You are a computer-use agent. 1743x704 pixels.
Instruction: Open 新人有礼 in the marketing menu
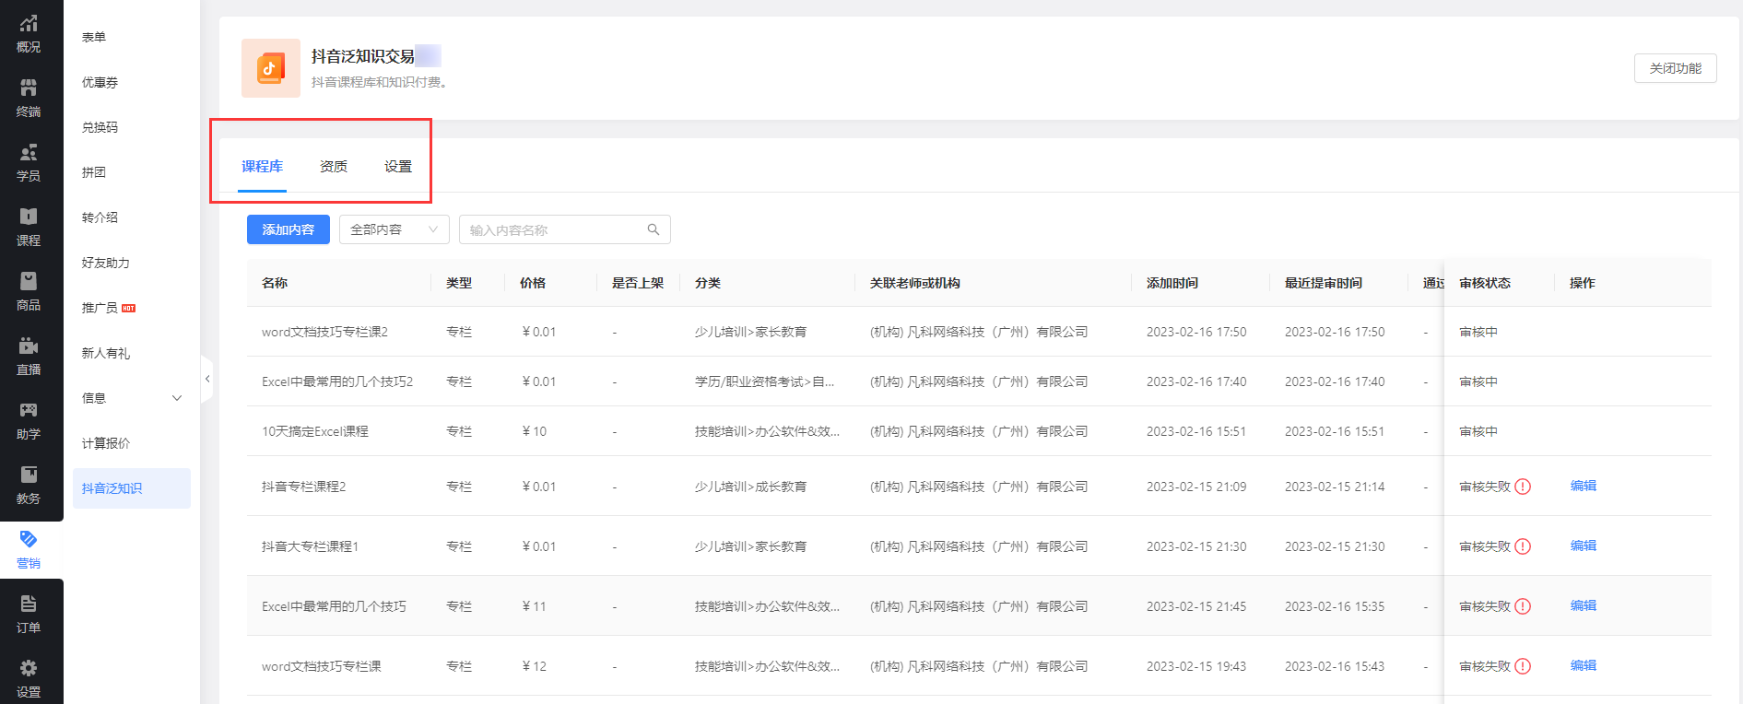pyautogui.click(x=106, y=353)
